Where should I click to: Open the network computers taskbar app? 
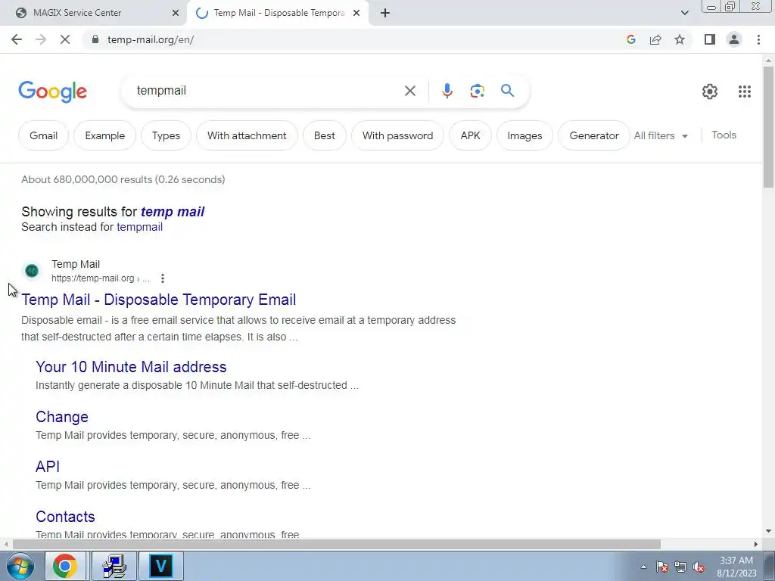click(114, 566)
